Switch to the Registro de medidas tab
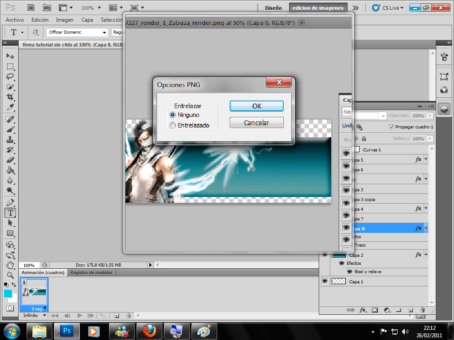 [91, 272]
